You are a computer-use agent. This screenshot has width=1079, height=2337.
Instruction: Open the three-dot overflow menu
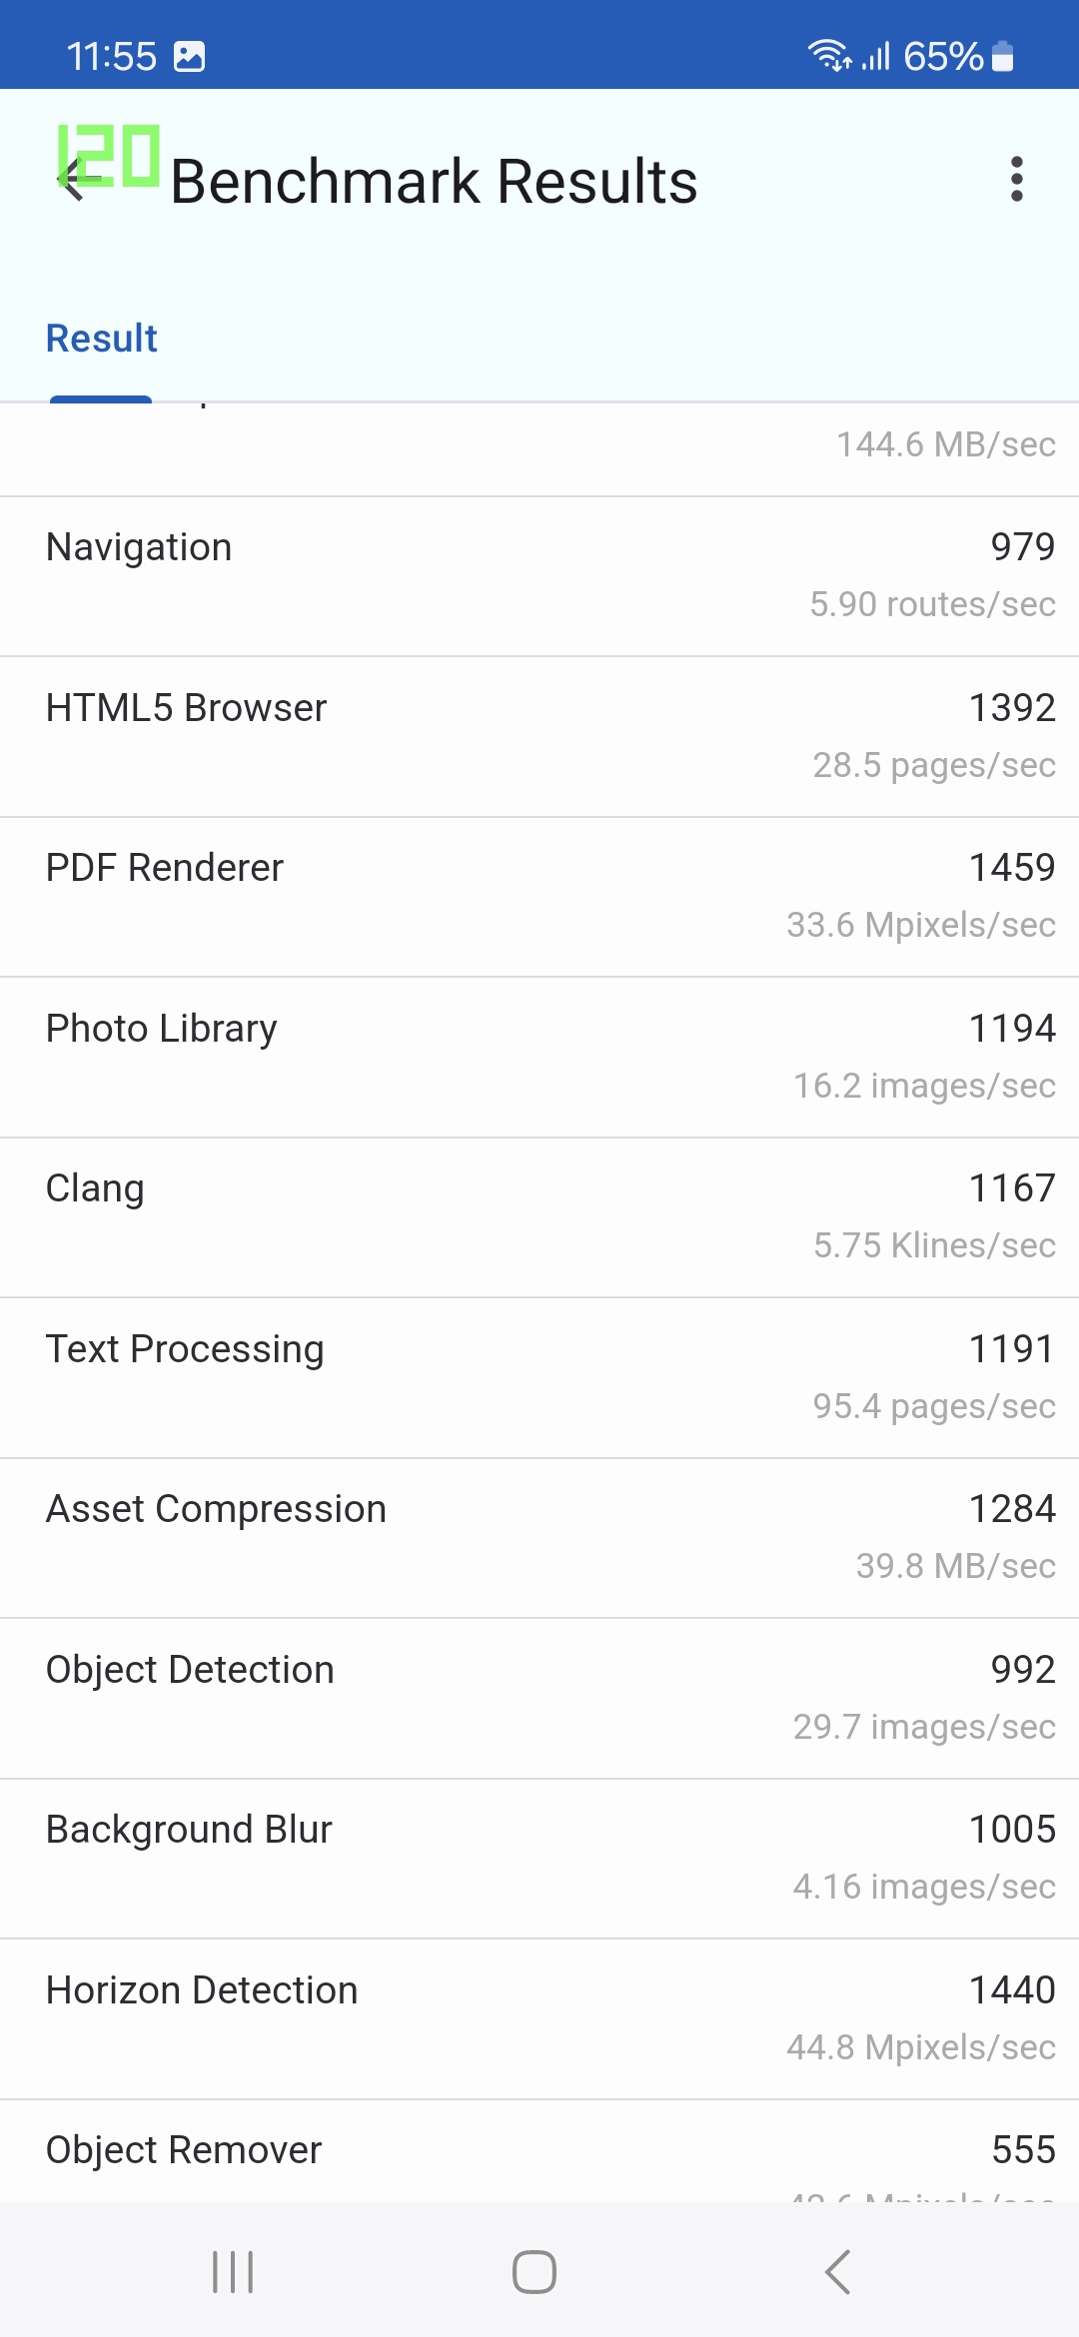pos(1016,180)
